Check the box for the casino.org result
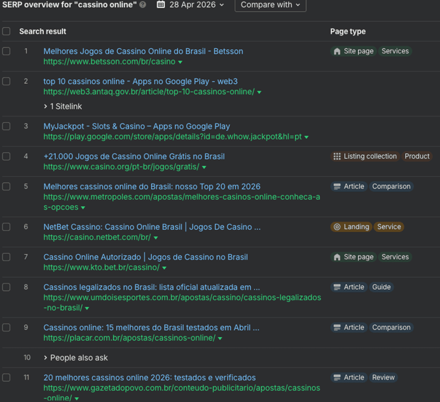This screenshot has width=440, height=402. pyautogui.click(x=6, y=156)
